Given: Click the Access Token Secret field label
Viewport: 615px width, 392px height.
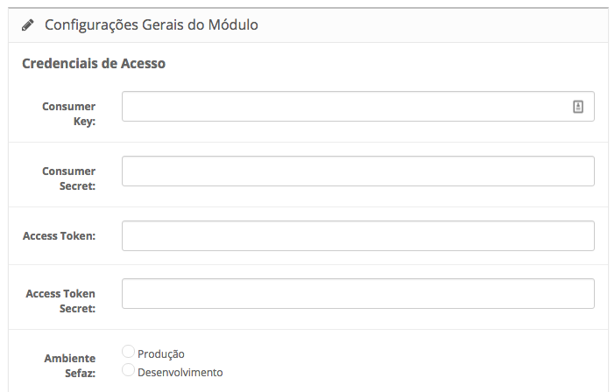Looking at the screenshot, I should pyautogui.click(x=60, y=301).
